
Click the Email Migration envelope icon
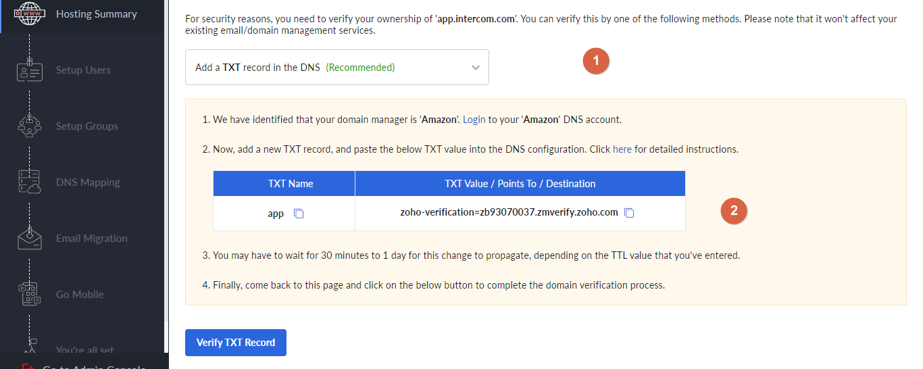pos(29,239)
